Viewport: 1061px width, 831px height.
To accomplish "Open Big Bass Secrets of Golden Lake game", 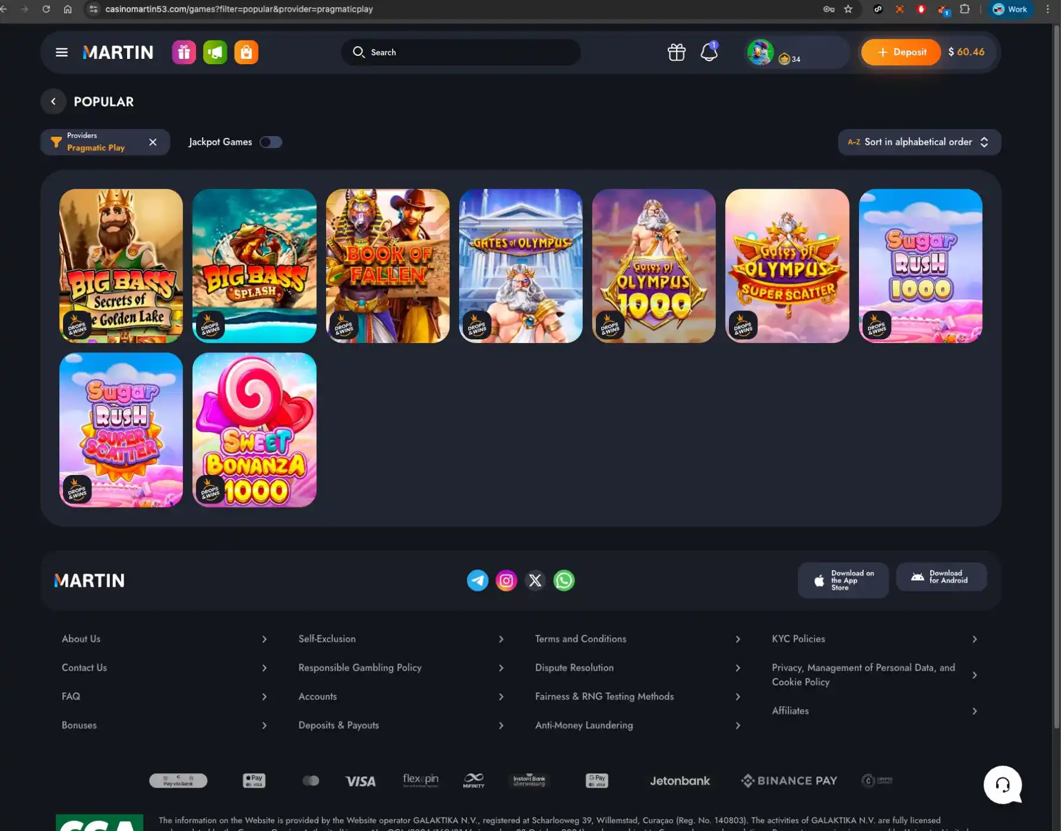I will pos(121,266).
